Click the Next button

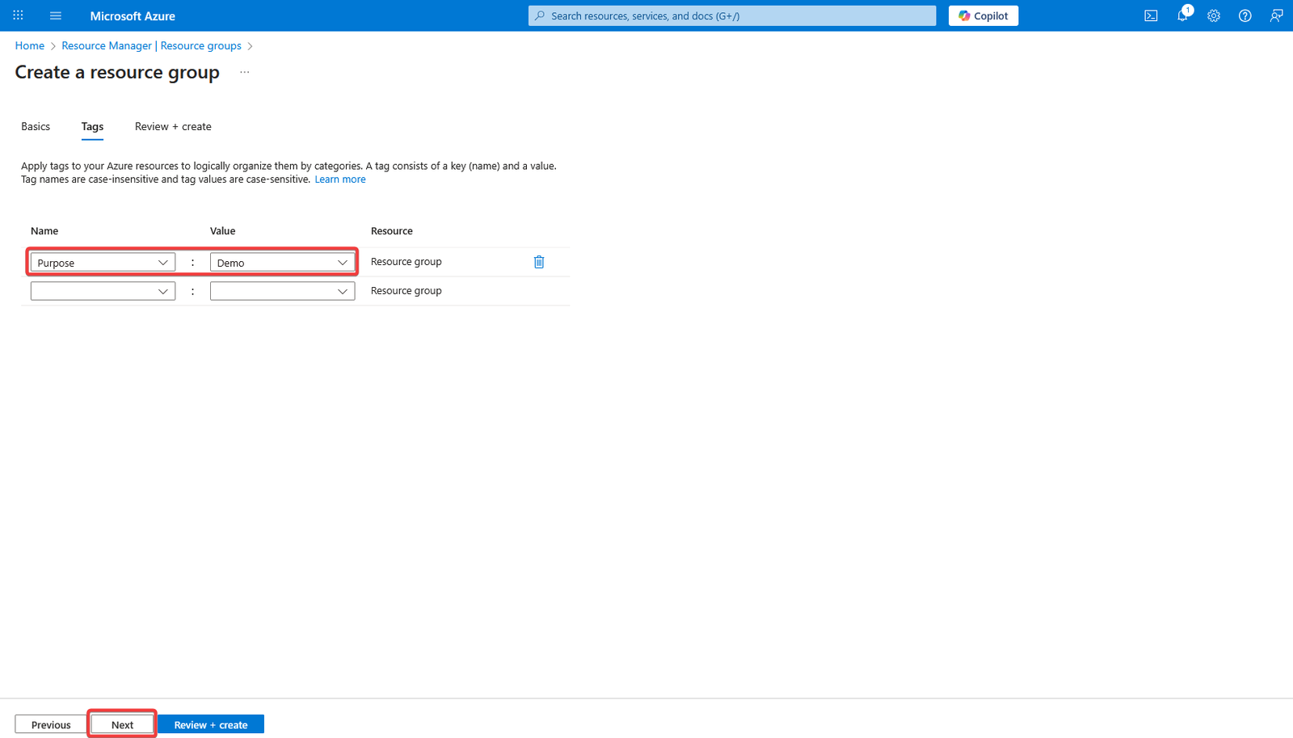(x=122, y=724)
